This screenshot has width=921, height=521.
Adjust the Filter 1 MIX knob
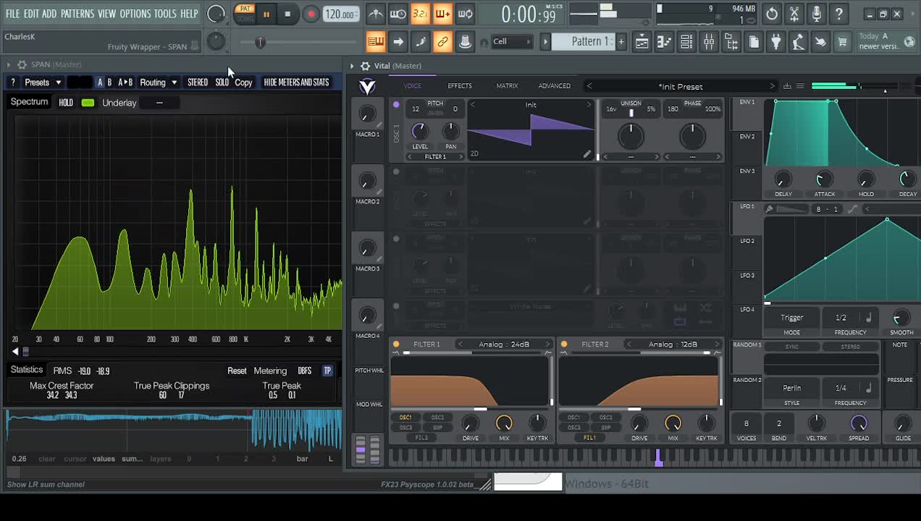pos(504,423)
